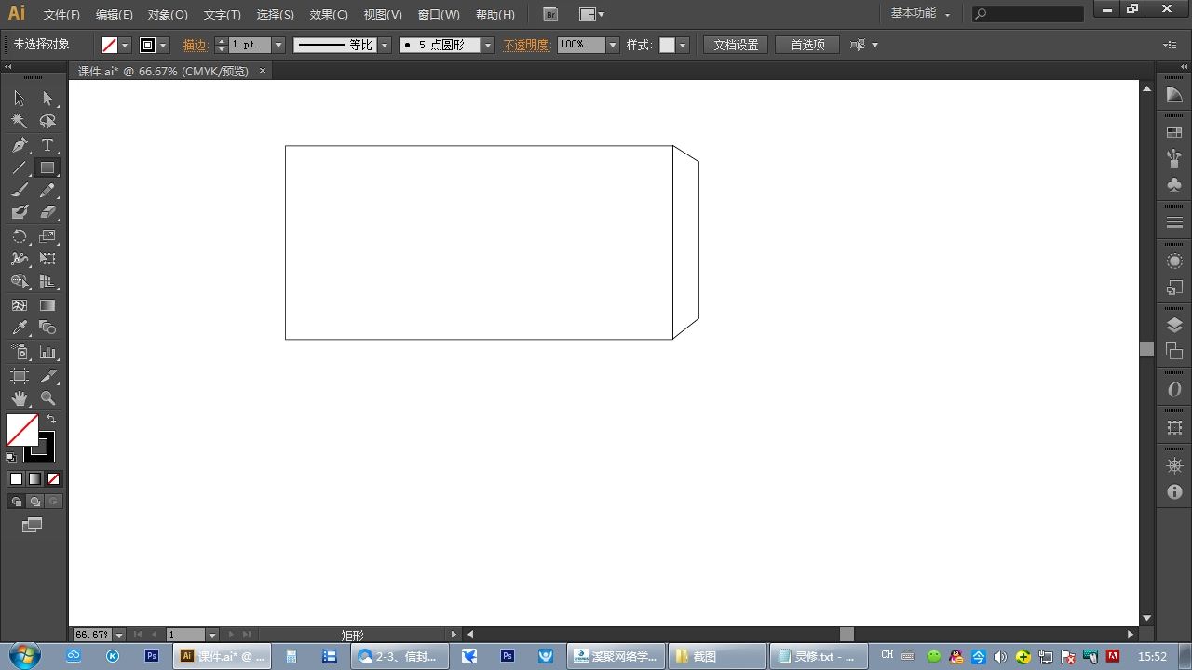Screen dimensions: 1192x670
Task: Select the Hand tool
Action: (x=20, y=398)
